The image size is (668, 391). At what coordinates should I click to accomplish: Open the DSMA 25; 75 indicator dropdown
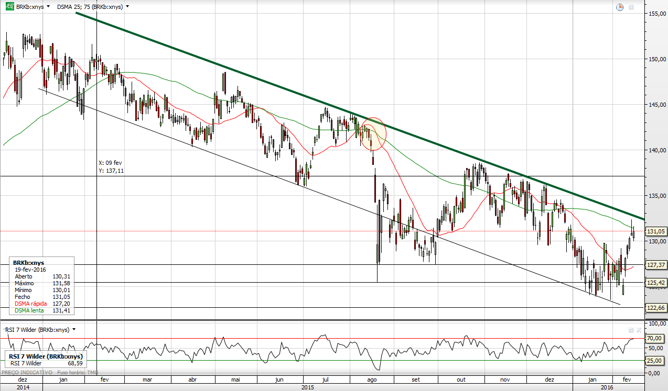127,7
